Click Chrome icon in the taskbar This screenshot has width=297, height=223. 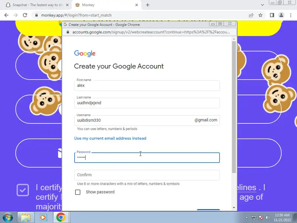(x=61, y=217)
